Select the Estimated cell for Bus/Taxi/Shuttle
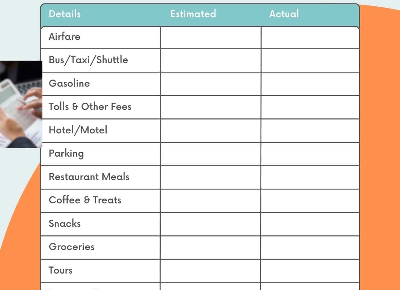The width and height of the screenshot is (400, 290). point(210,60)
